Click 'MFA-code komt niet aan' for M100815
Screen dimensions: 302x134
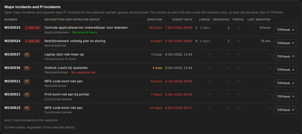[x=63, y=108]
